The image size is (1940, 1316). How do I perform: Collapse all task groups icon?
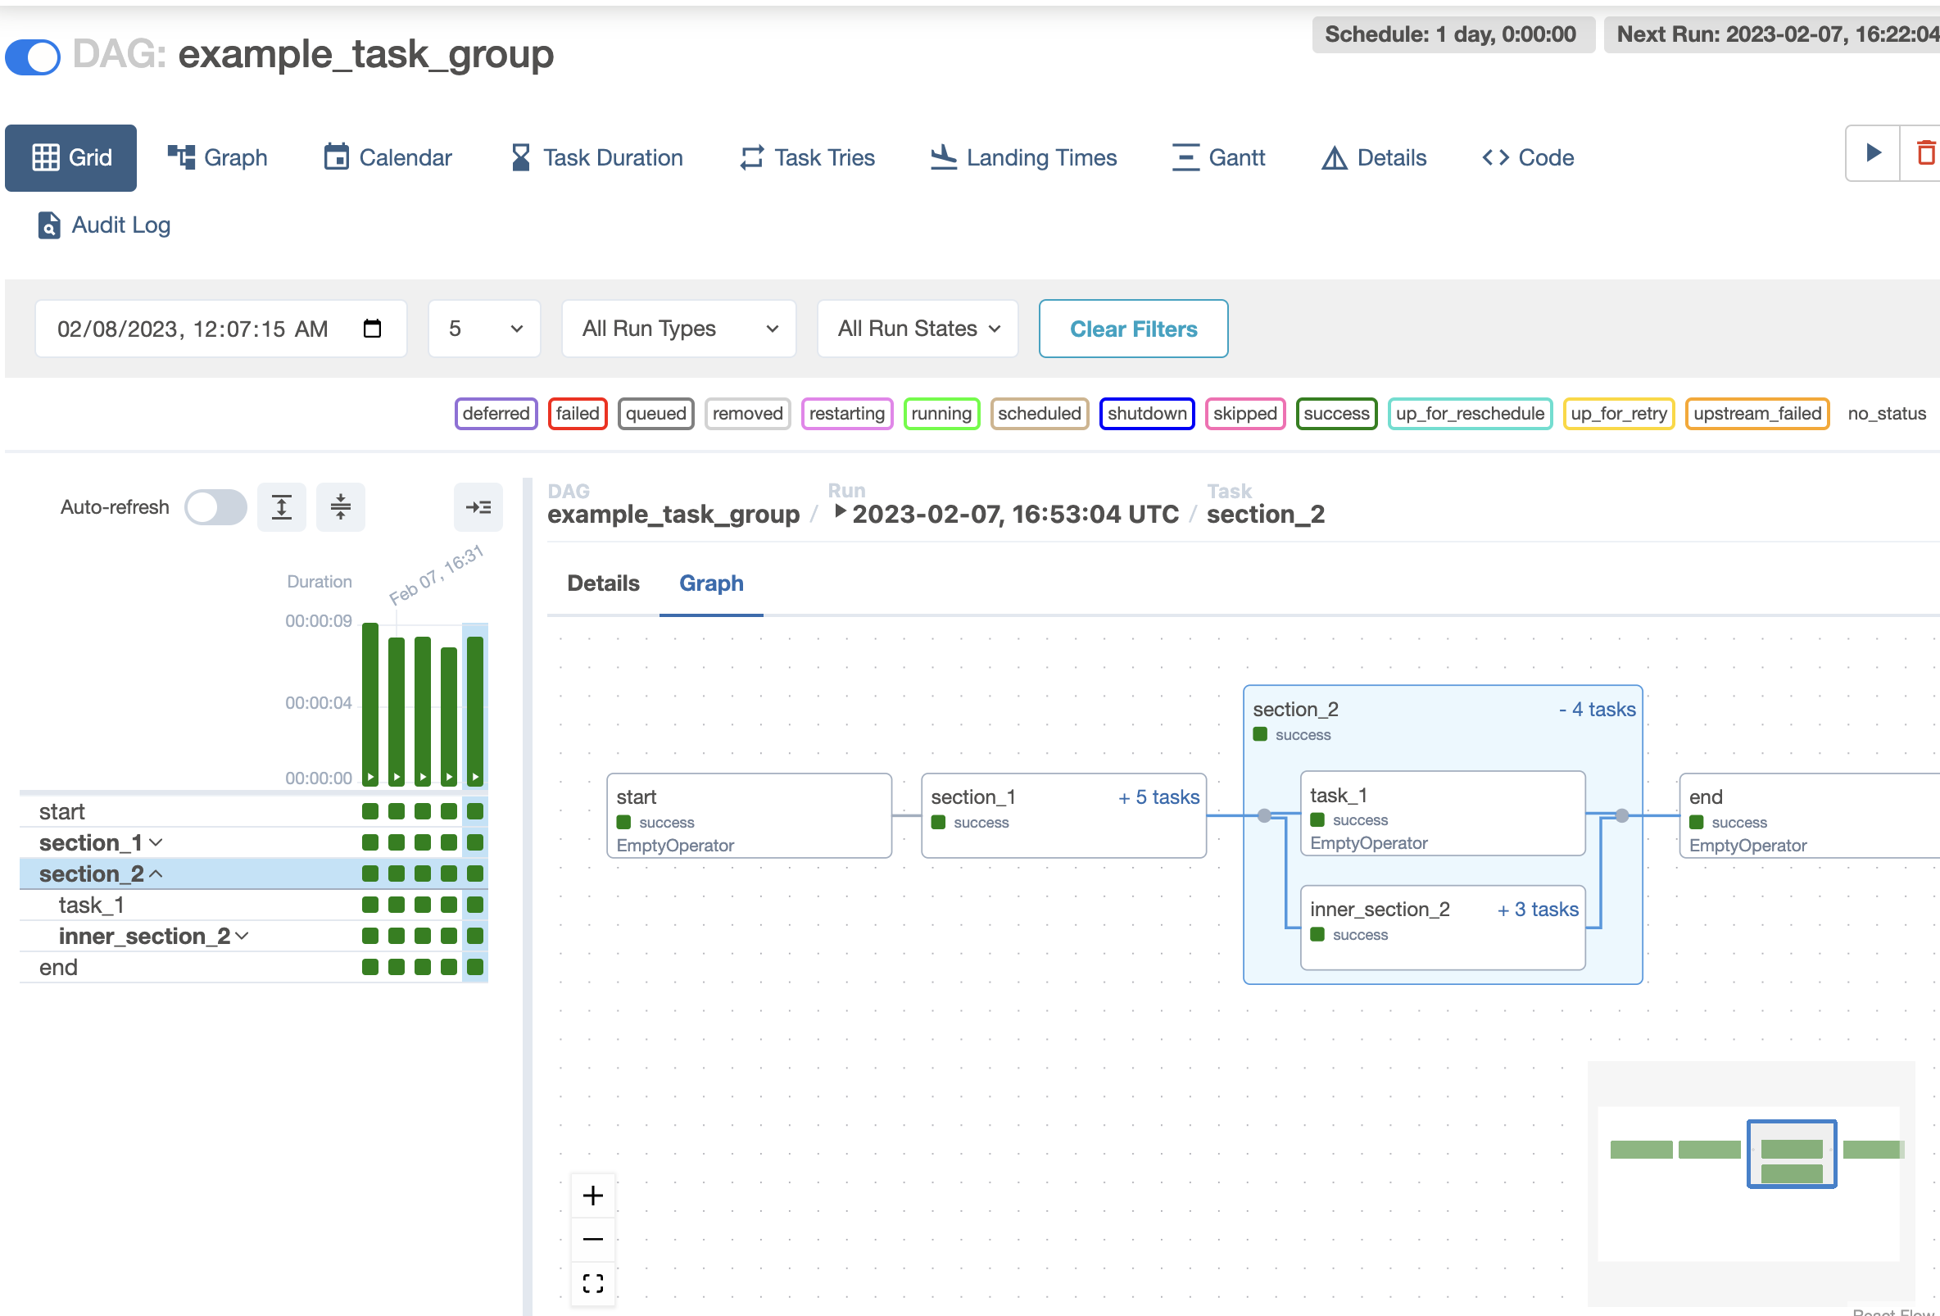(x=340, y=507)
